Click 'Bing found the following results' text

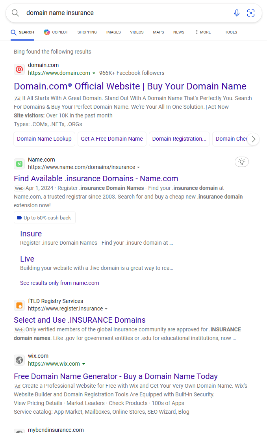52,52
